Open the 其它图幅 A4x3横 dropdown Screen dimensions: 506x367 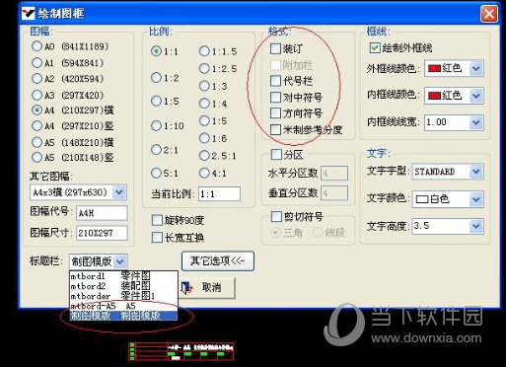point(119,192)
